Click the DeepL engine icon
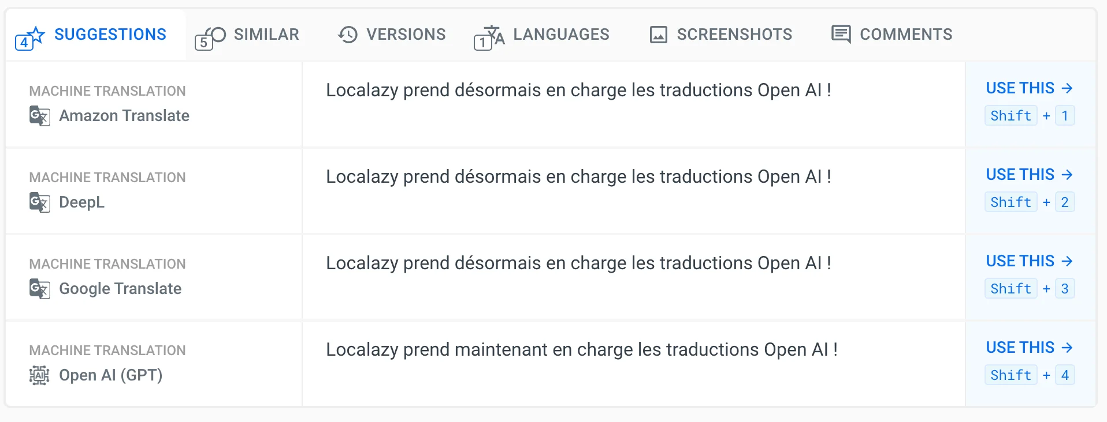1107x422 pixels. (39, 202)
